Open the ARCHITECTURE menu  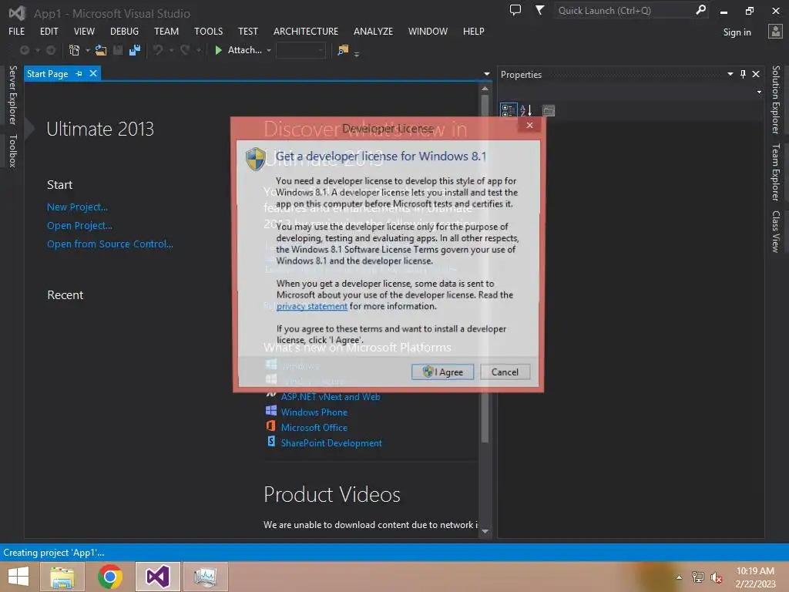[306, 31]
